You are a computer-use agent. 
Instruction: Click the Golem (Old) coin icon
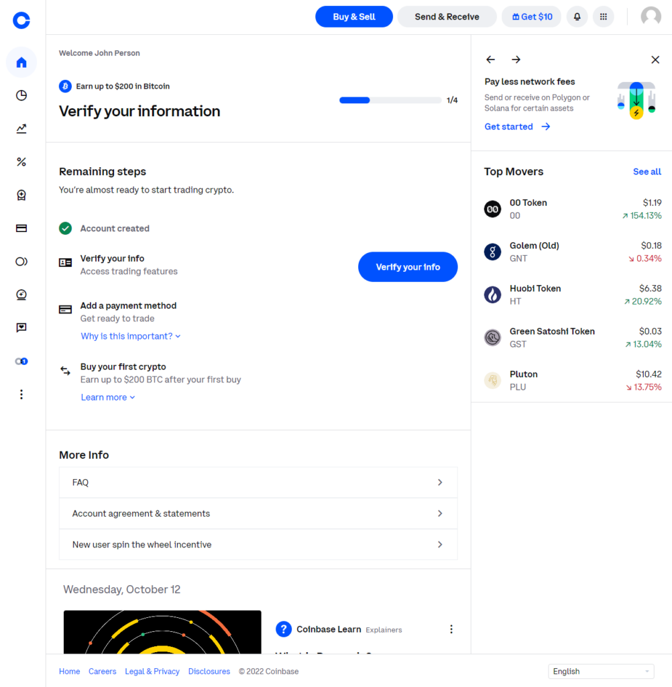point(492,252)
